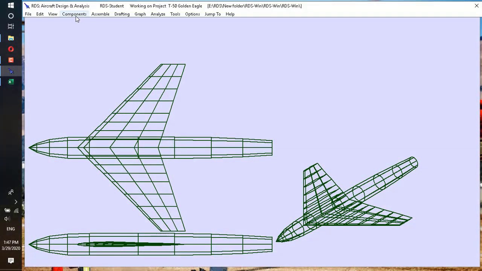Open the Assemble menu
The height and width of the screenshot is (271, 482).
click(x=100, y=14)
